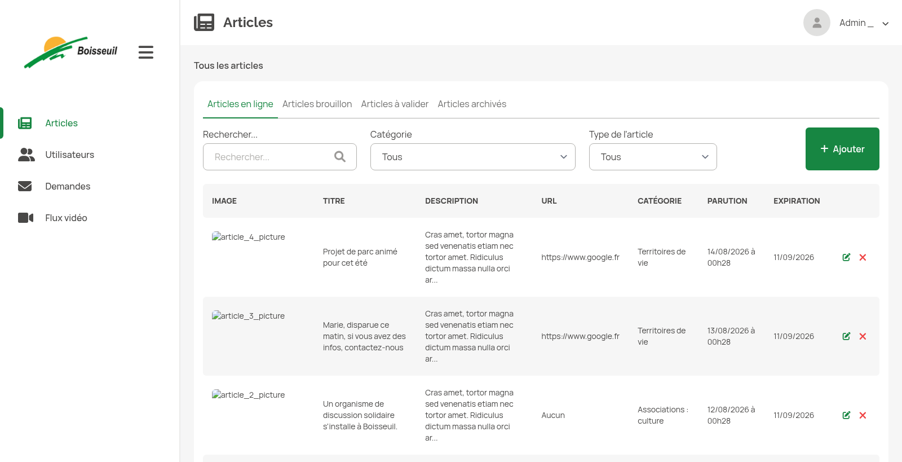Click the 'Tous les articles' heading
902x462 pixels.
click(x=228, y=65)
